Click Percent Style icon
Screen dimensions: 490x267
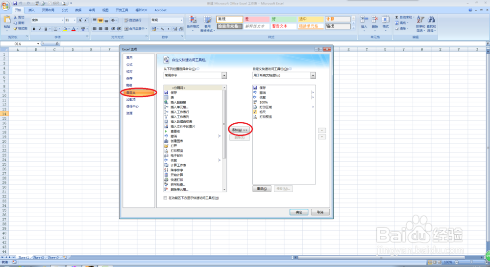pos(163,29)
